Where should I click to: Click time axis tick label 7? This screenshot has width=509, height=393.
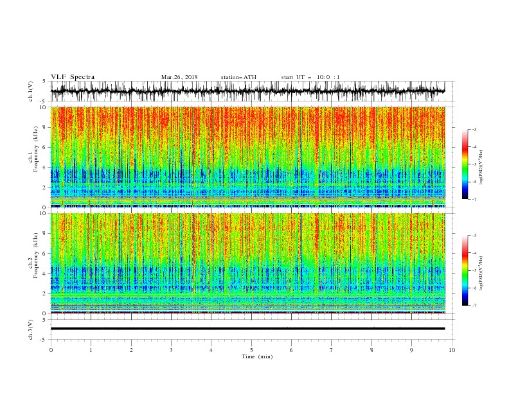[332, 350]
